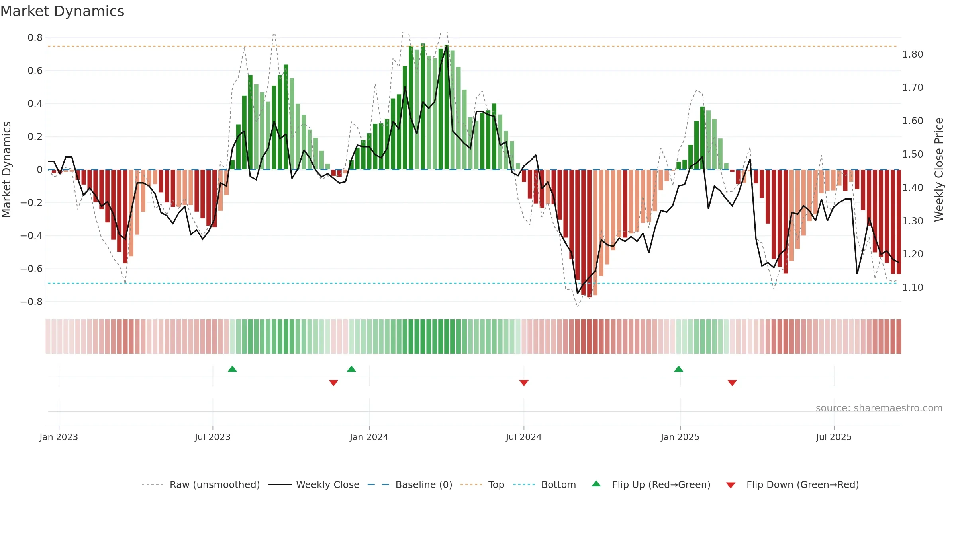Click the Weekly Close Price axis title
This screenshot has height=537, width=956.
pos(939,169)
